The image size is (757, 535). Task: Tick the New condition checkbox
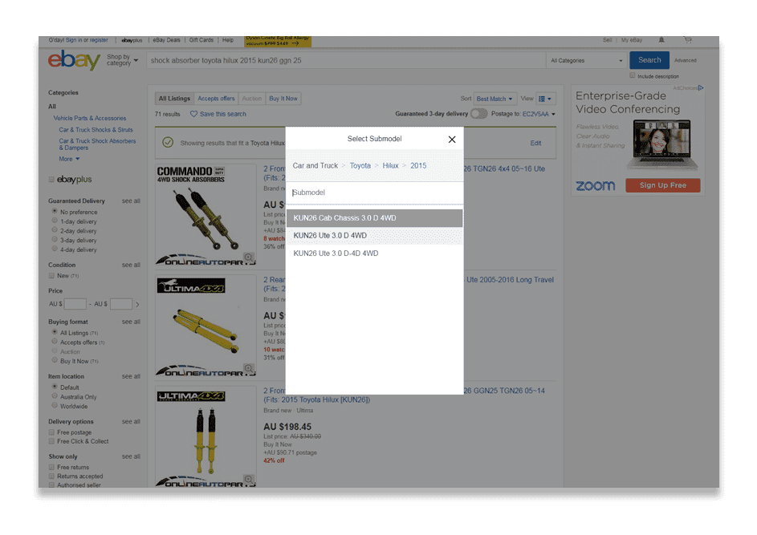pos(51,275)
